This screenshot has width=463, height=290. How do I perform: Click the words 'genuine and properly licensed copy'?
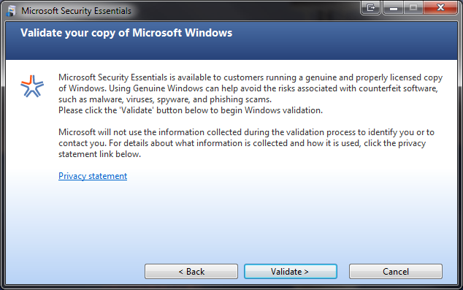point(374,77)
